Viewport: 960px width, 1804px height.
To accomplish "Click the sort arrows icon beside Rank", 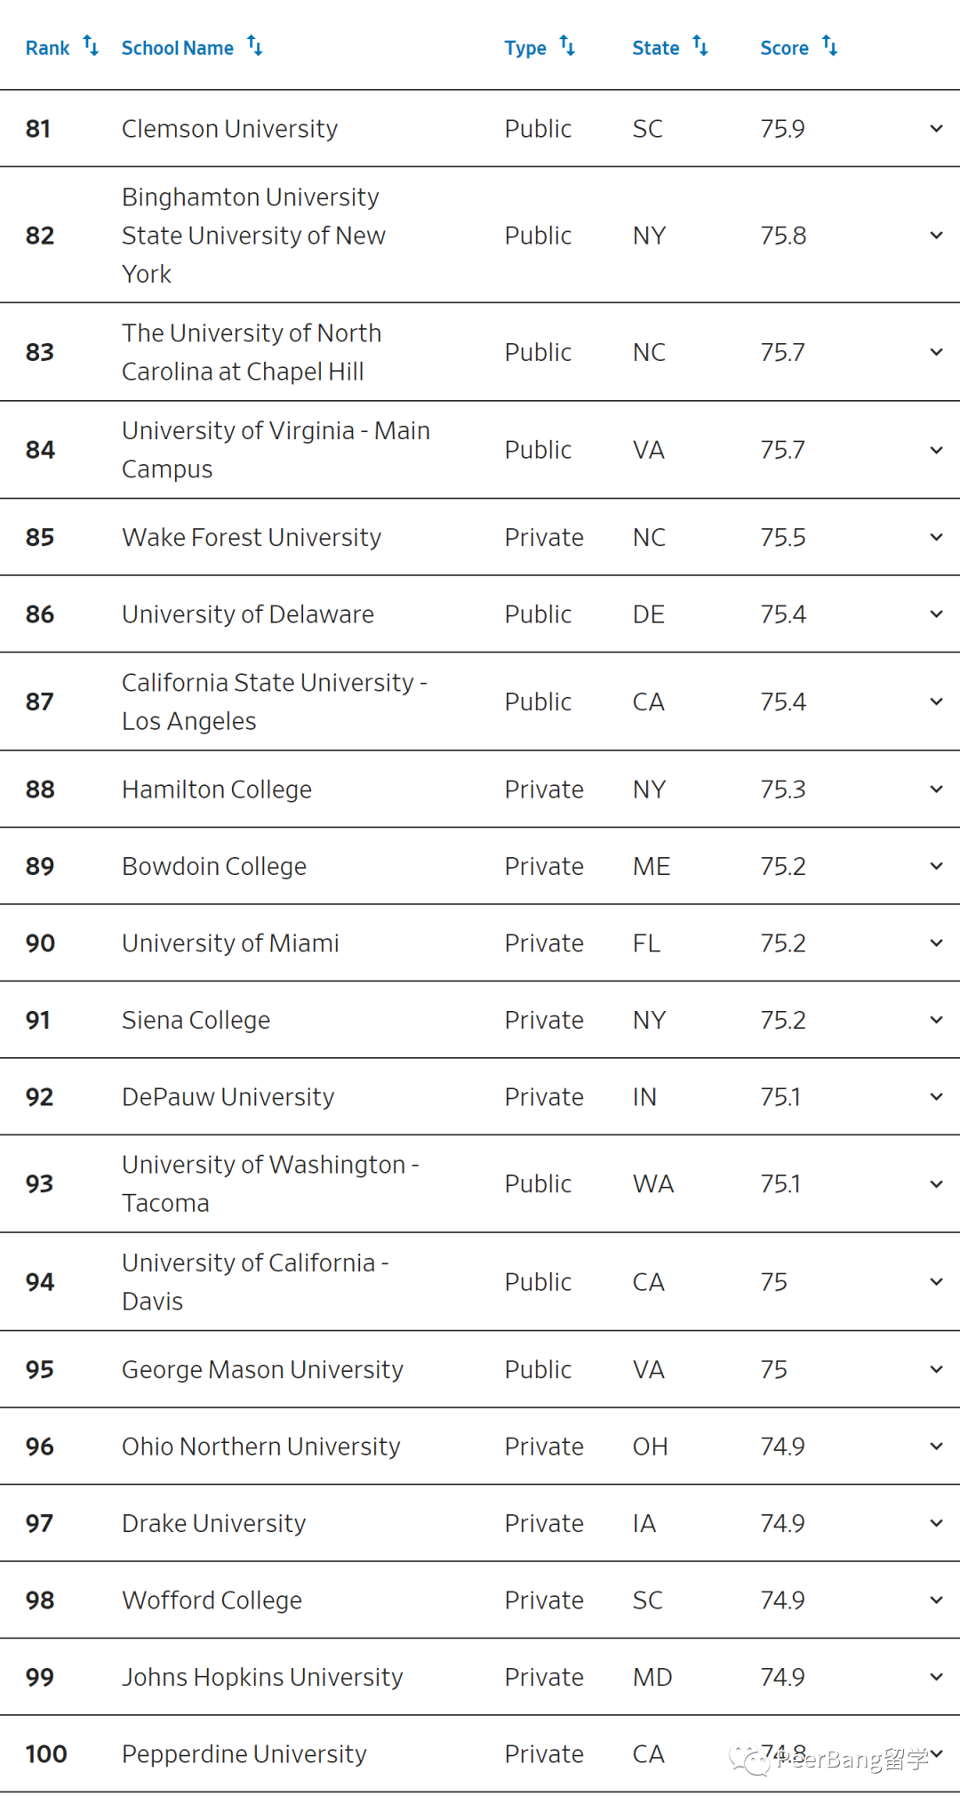I will tap(91, 45).
